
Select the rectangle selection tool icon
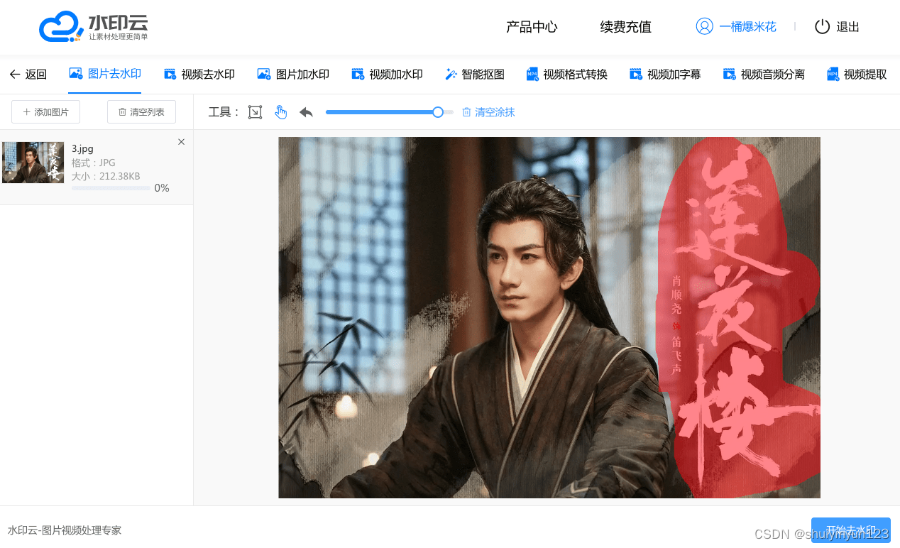click(255, 112)
